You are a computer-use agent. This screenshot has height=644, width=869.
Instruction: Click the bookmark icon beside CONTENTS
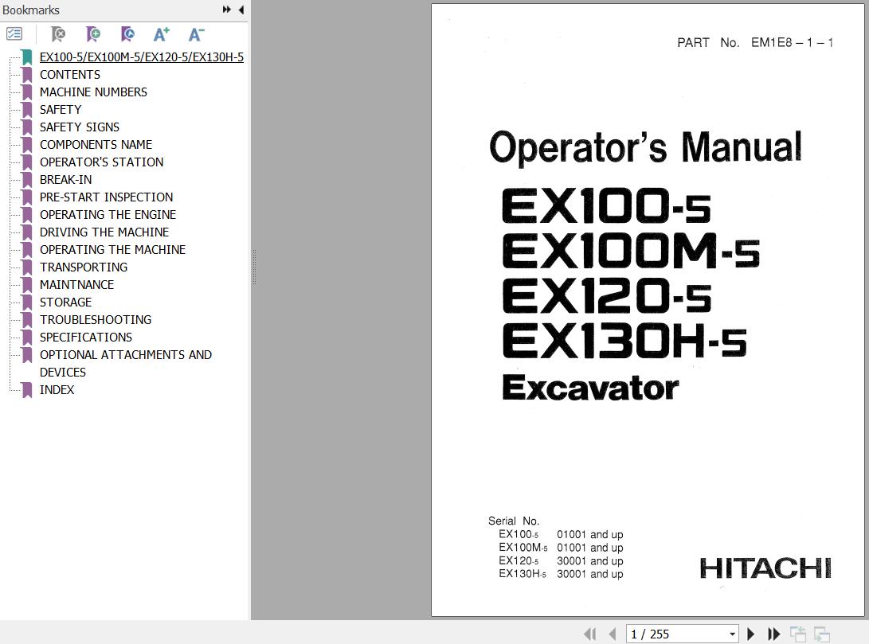click(x=26, y=75)
